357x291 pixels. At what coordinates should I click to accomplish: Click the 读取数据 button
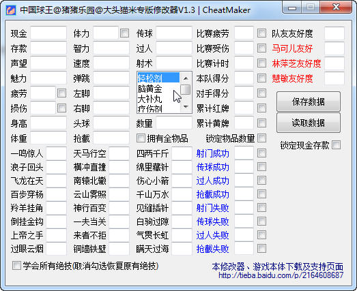click(309, 123)
